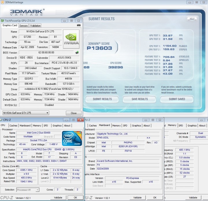
Task: Click the NVIDIA logo in GPU-Z
Action: (x=71, y=39)
